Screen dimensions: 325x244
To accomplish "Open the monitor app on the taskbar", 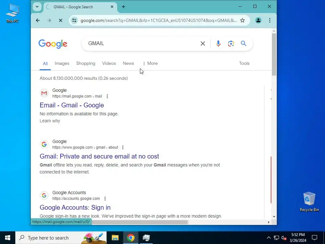I will click(x=146, y=238).
